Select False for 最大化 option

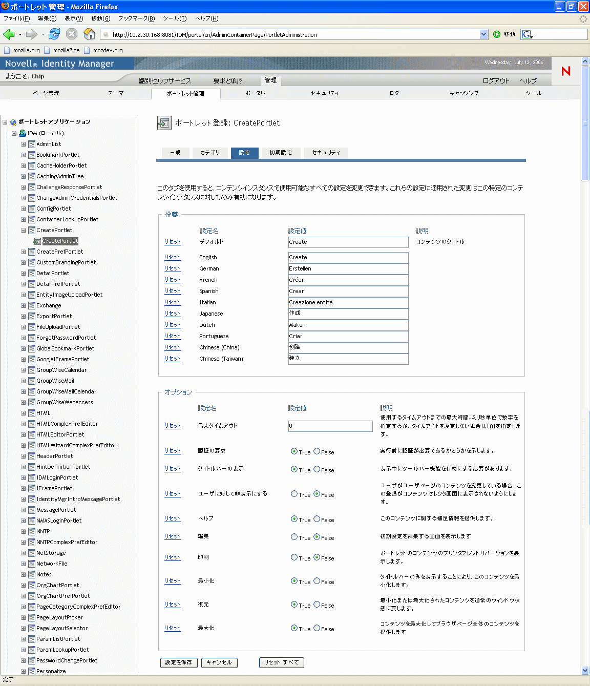click(317, 628)
